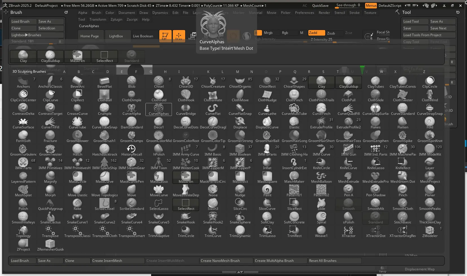Filter brushes by letter M
Image resolution: width=467 pixels, height=276 pixels.
(237, 72)
